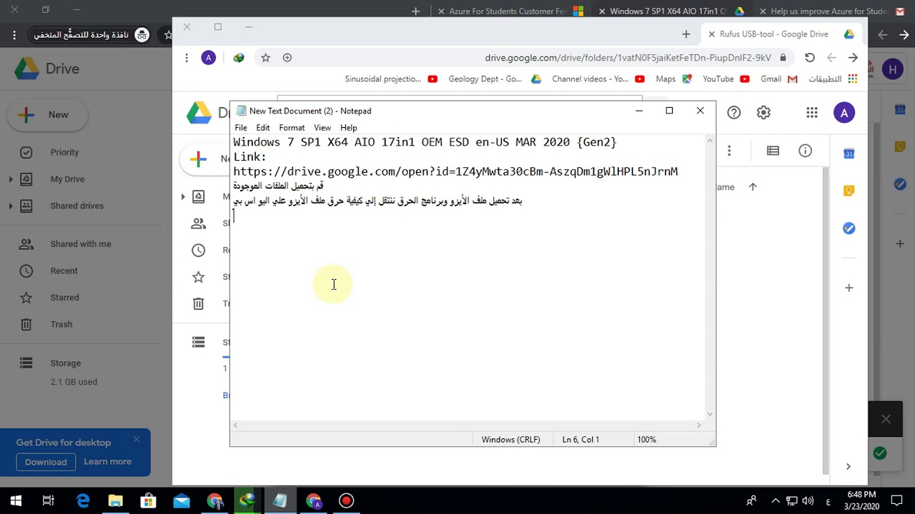This screenshot has width=915, height=514.
Task: Open Calendar icon in Drive side panel
Action: coord(849,153)
